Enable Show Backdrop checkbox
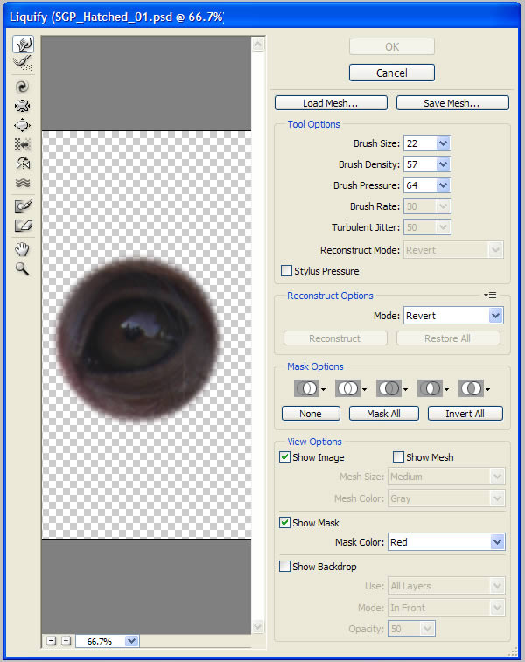 tap(284, 566)
